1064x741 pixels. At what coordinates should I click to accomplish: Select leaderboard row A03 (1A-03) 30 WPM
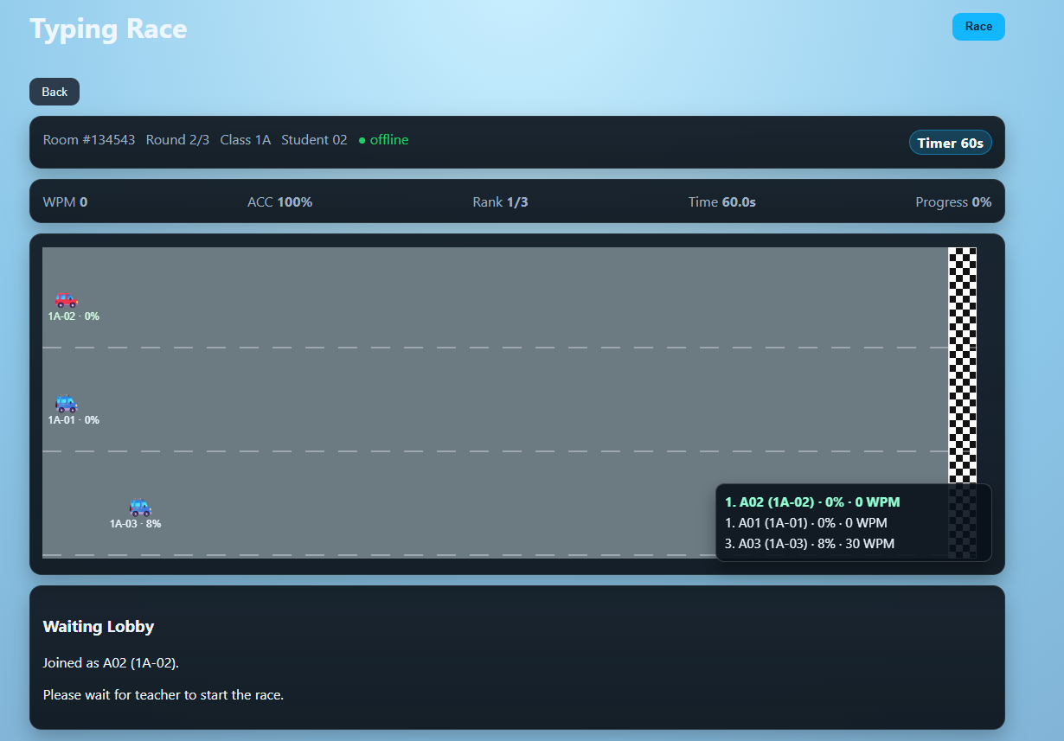810,543
